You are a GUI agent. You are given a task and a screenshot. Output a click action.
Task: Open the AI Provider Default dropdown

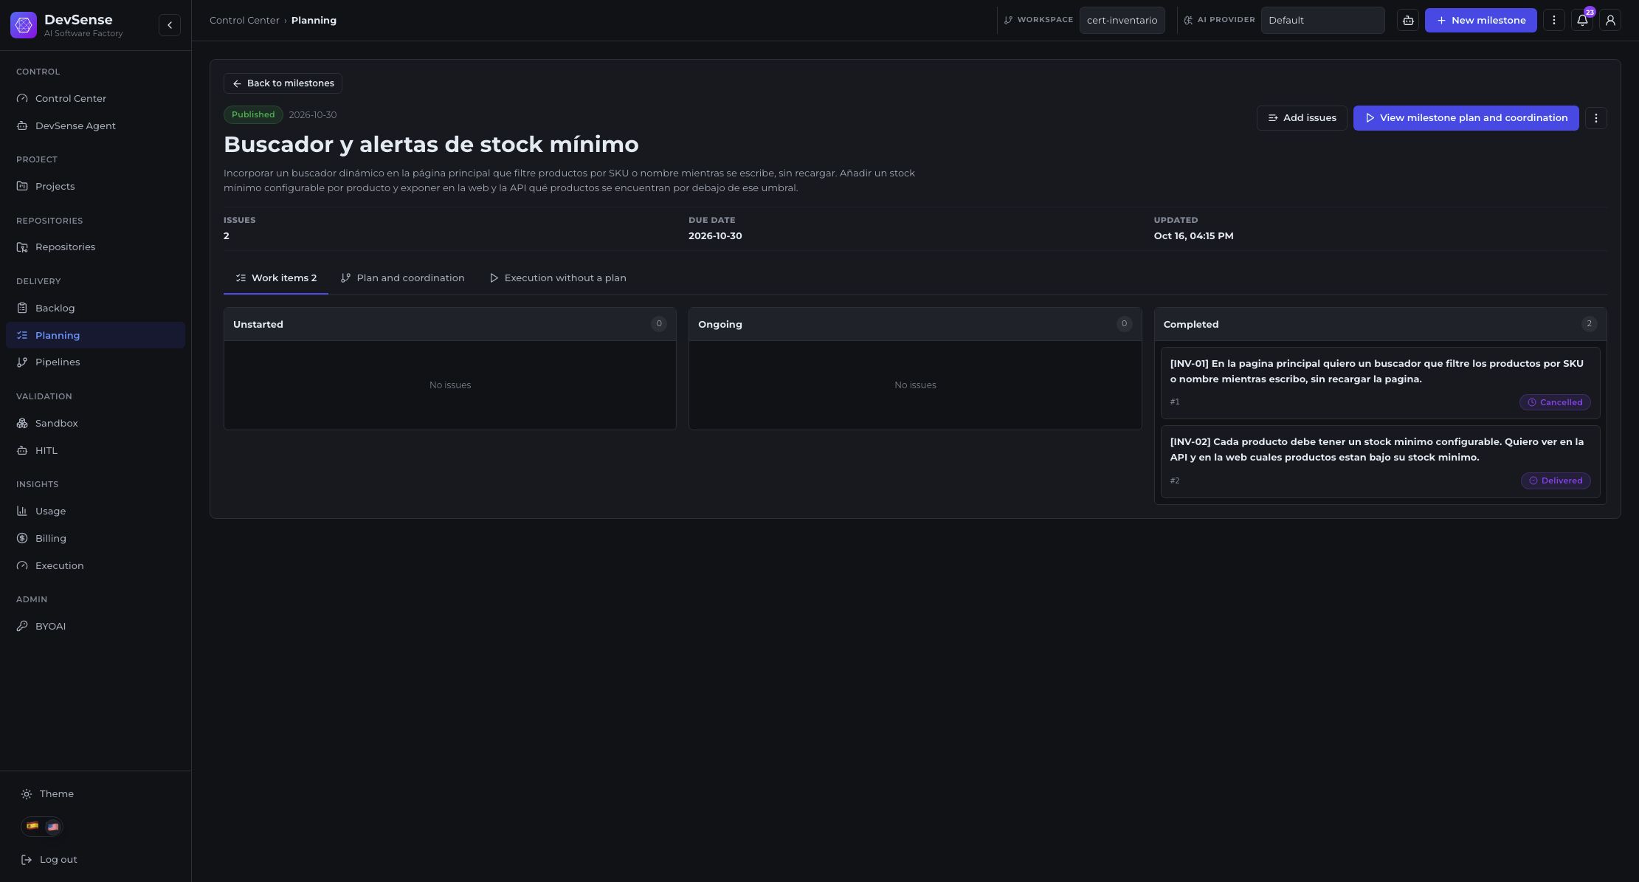(1322, 21)
